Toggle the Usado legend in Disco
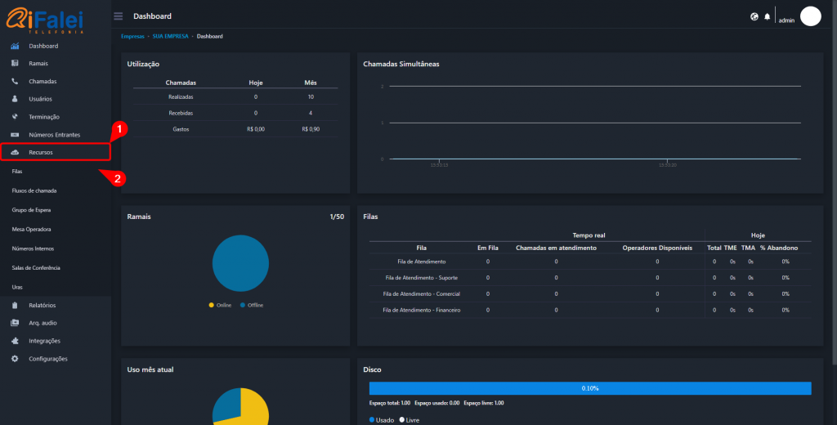 (381, 419)
